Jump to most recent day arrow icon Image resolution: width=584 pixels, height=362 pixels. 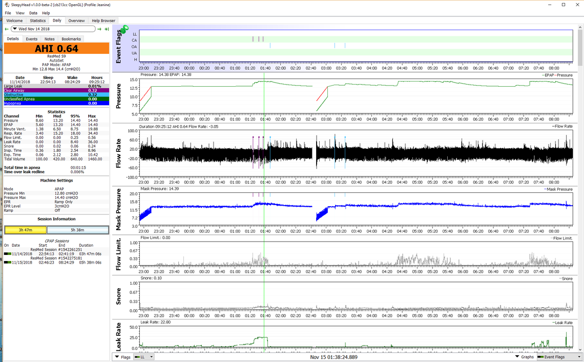tap(107, 29)
